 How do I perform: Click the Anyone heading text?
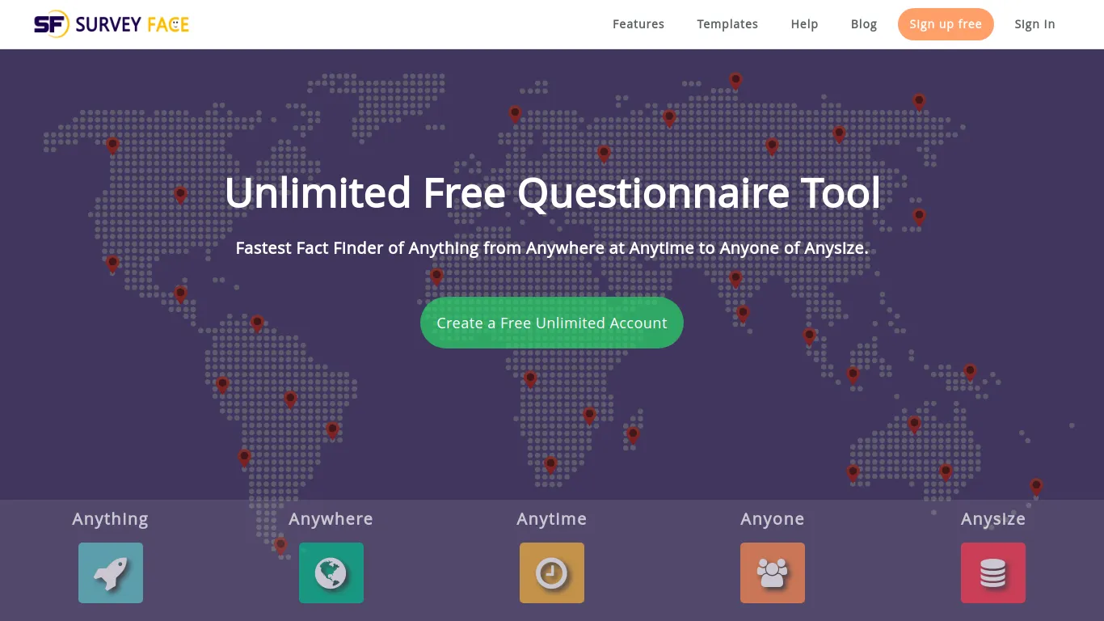tap(773, 519)
